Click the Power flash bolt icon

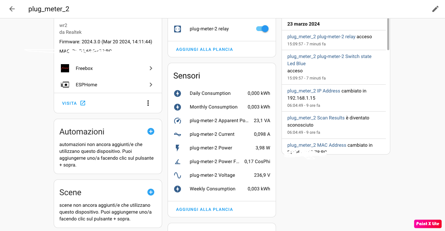[x=177, y=148]
